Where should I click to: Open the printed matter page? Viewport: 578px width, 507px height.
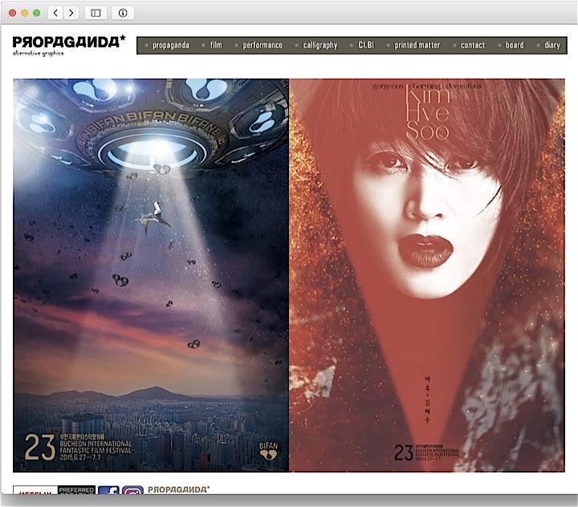click(417, 46)
